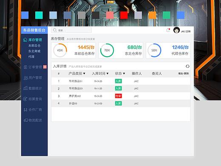Viewport: 221px width, 166px height.
Task: Pick the blue swatch beside the green swatch
Action: coord(181,15)
